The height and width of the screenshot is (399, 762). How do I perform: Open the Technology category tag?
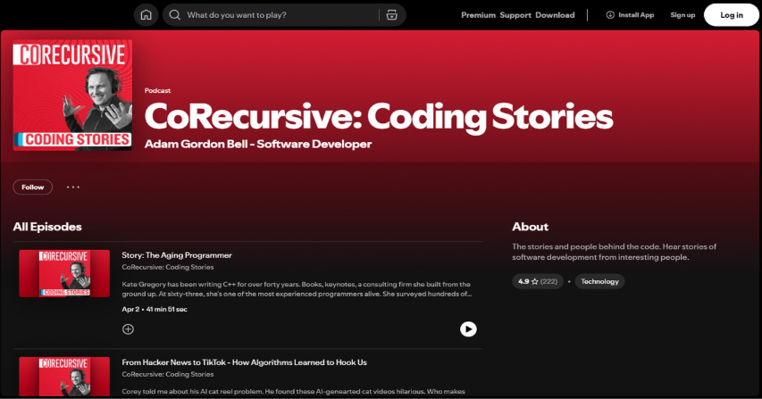[x=599, y=281]
